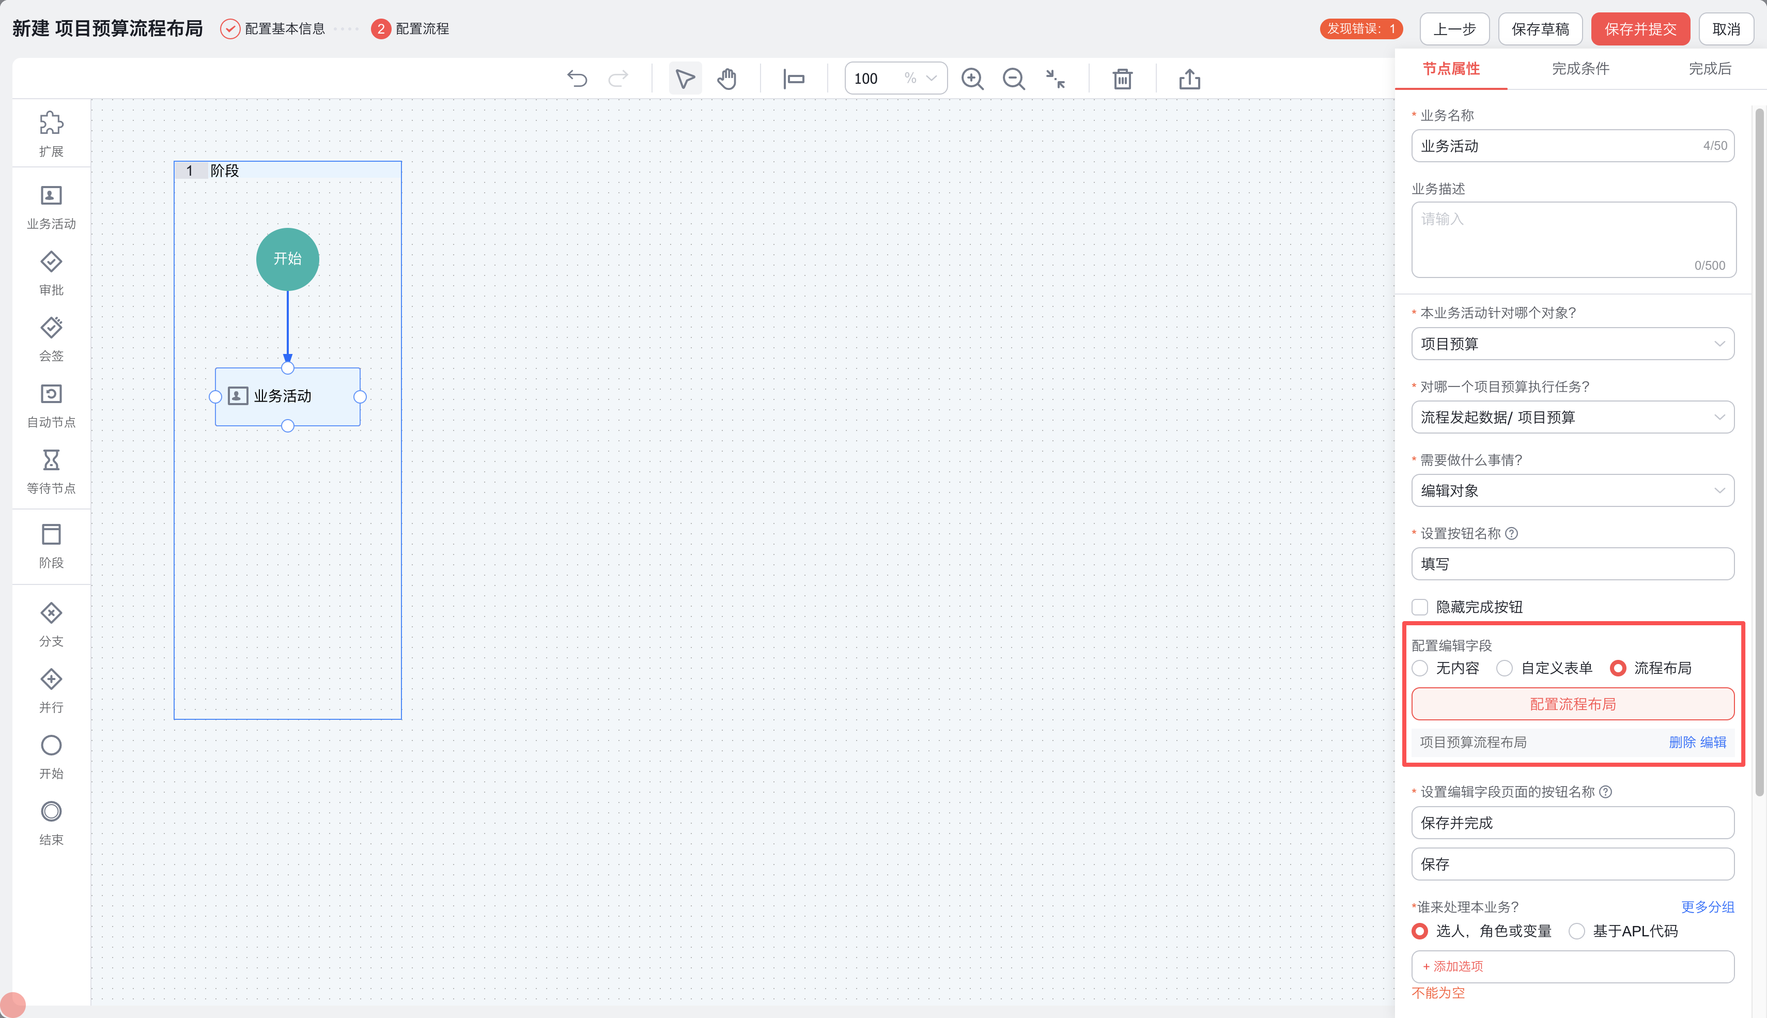Select the 审批 node icon in sidebar
The width and height of the screenshot is (1767, 1018).
[x=51, y=262]
